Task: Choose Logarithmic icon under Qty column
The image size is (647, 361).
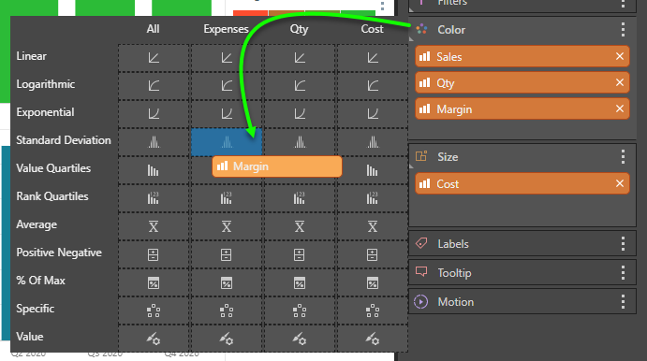Action: [300, 86]
